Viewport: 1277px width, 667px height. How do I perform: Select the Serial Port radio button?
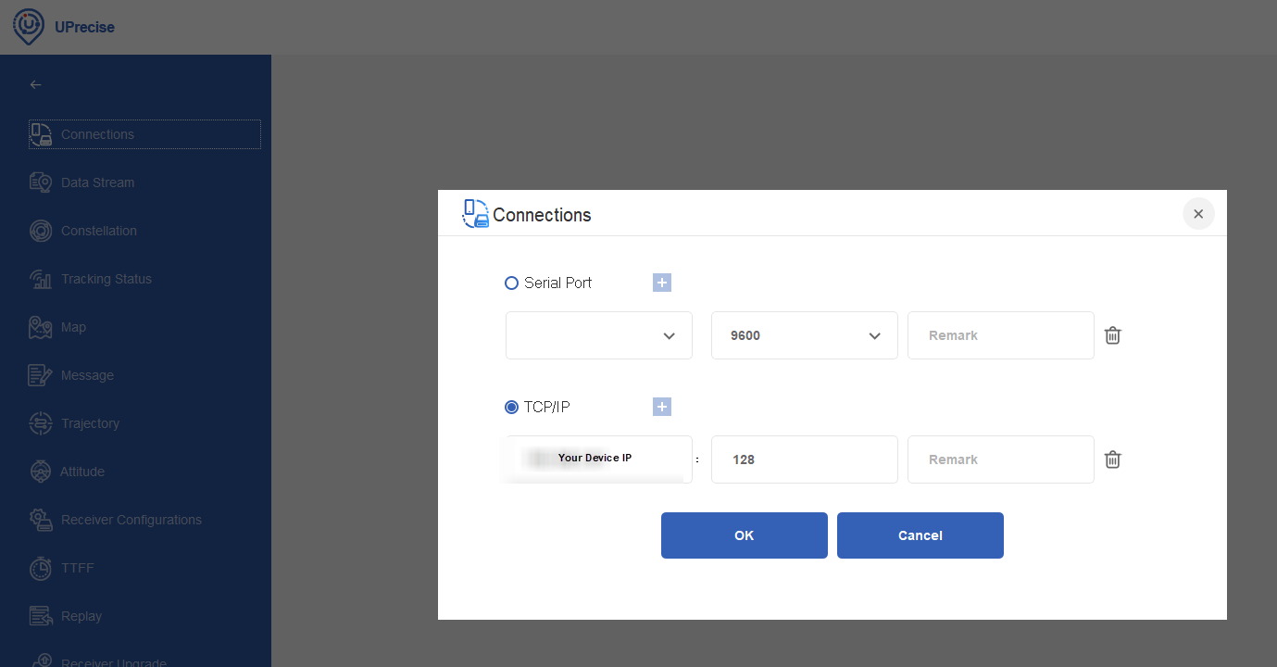511,283
